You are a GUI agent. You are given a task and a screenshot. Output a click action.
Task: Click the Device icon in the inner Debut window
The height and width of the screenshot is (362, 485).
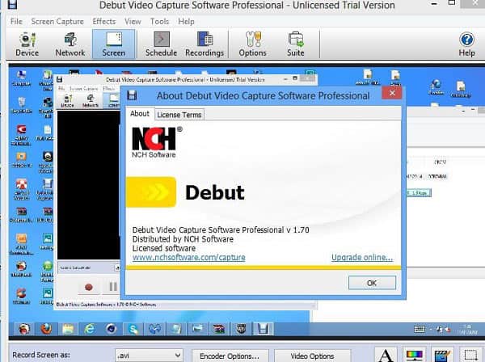coord(67,101)
